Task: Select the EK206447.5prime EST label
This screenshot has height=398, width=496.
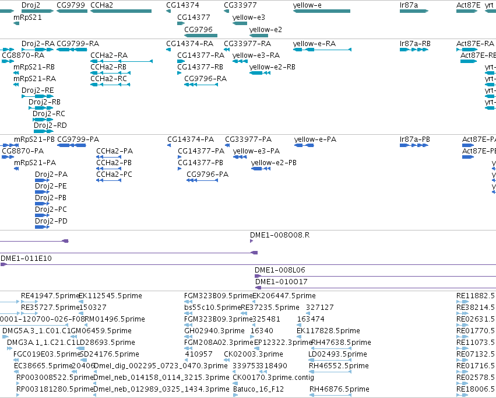Action: tap(284, 296)
